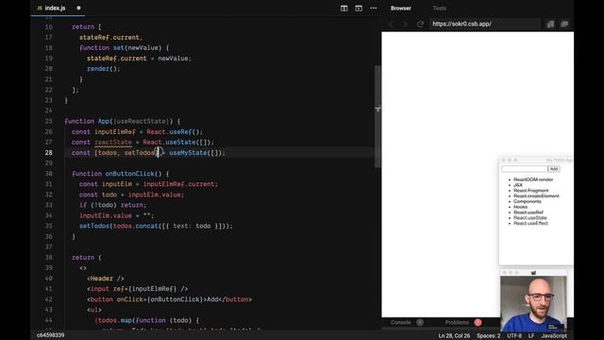Click 'inputElmRef' declaration on line 26
The width and height of the screenshot is (604, 340).
coord(115,132)
